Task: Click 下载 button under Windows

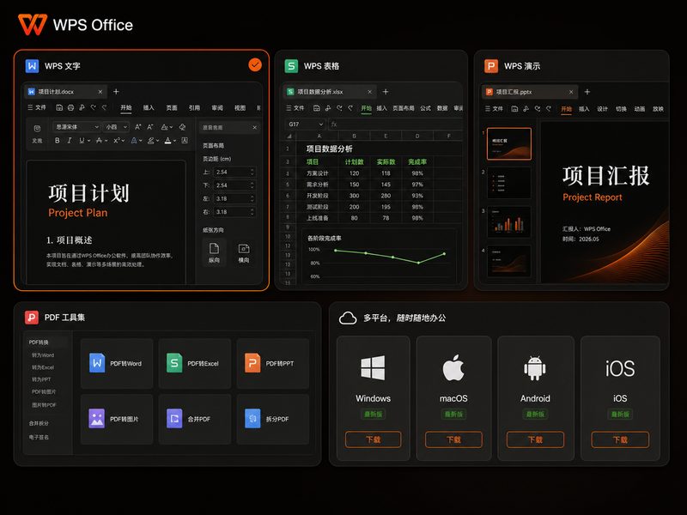Action: pyautogui.click(x=373, y=439)
